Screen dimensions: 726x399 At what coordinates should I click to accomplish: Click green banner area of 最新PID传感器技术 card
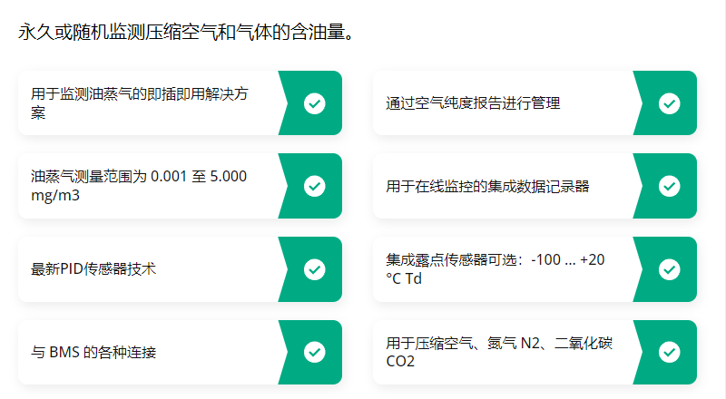[x=310, y=269]
